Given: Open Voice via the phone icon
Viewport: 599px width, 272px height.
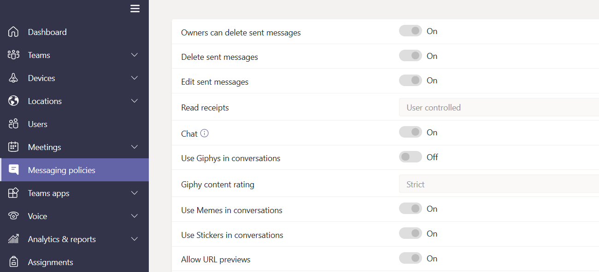Looking at the screenshot, I should coord(13,215).
